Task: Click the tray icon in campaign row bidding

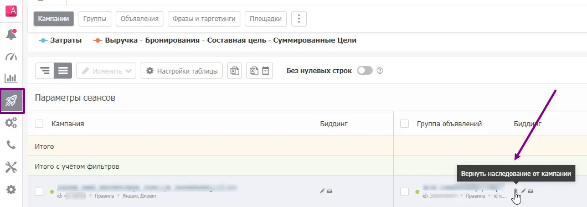Action: [329, 191]
